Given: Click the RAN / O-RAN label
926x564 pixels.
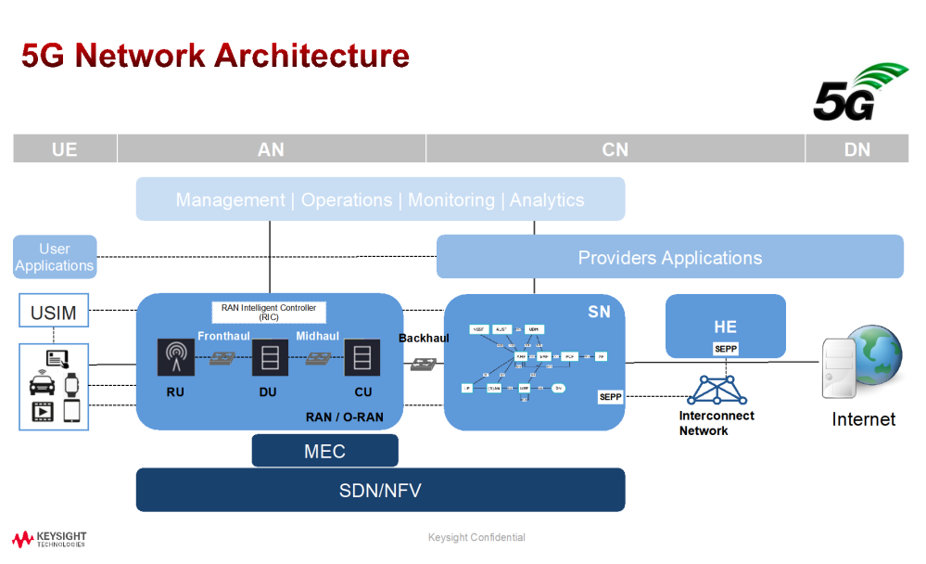Looking at the screenshot, I should pos(344,417).
